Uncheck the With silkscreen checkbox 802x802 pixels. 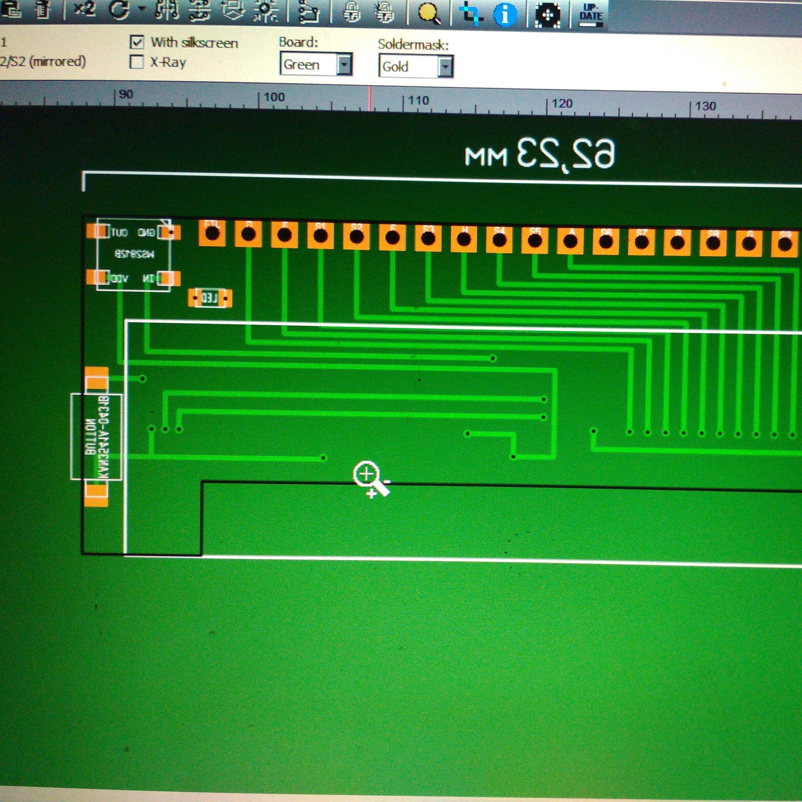pyautogui.click(x=137, y=42)
